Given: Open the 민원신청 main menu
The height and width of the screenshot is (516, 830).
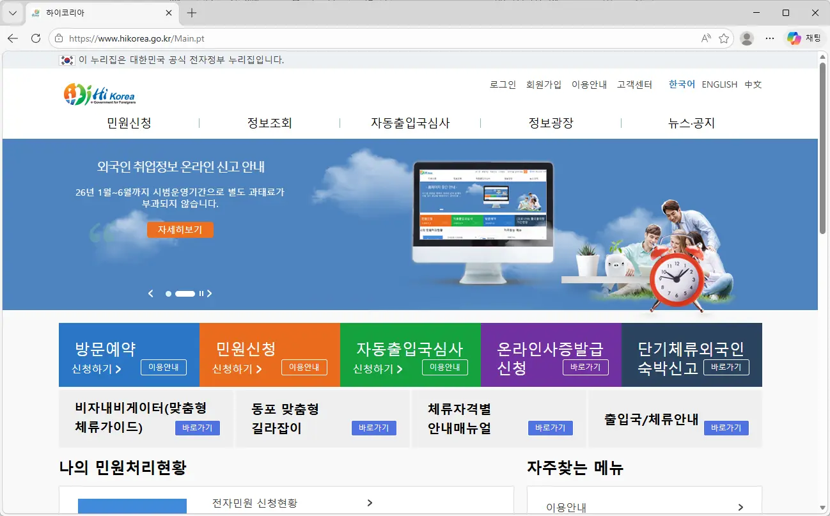Looking at the screenshot, I should pos(129,123).
